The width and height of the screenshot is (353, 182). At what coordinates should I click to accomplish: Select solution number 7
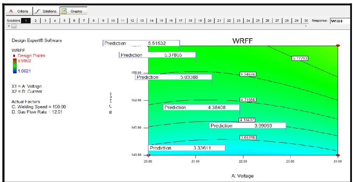(x=84, y=21)
